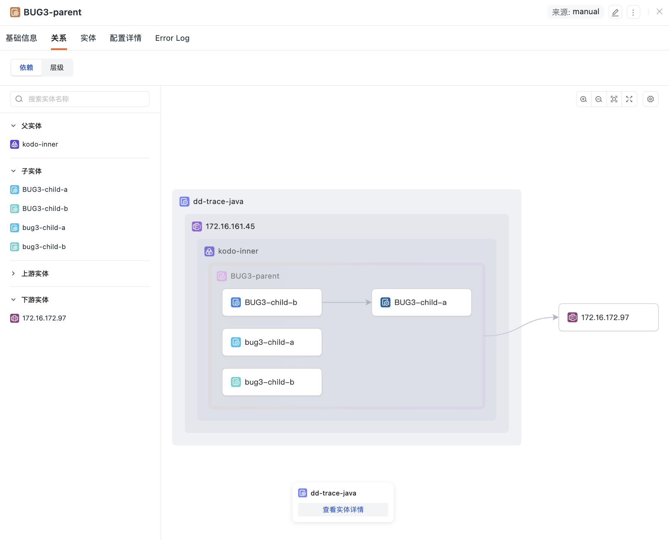Toggle fullscreen graph view

pyautogui.click(x=629, y=99)
